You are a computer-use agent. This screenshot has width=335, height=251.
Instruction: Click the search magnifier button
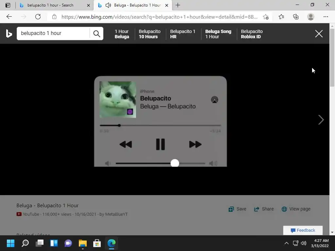click(97, 34)
